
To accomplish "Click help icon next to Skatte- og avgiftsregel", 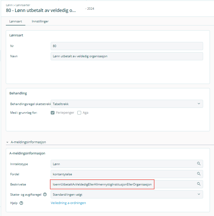I will pyautogui.click(x=45, y=194).
